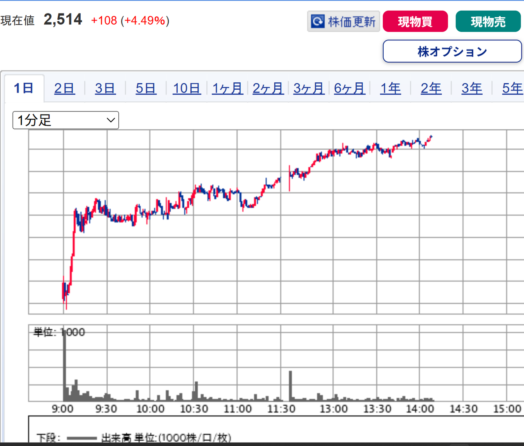This screenshot has width=524, height=446.
Task: View the 3ヶ月 chart range
Action: click(x=309, y=88)
